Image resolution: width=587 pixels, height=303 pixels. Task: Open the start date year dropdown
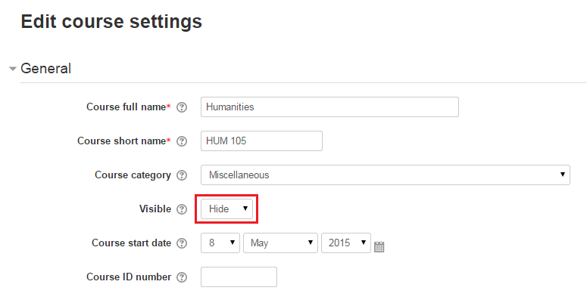pos(345,243)
